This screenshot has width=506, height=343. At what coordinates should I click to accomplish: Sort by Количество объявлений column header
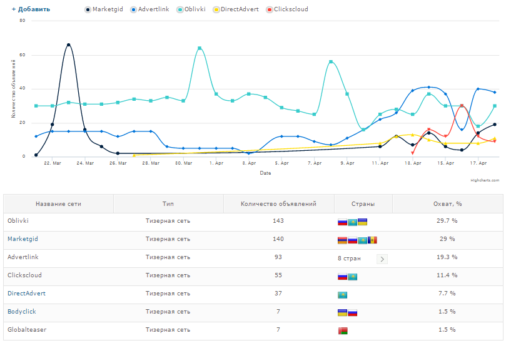(x=278, y=204)
